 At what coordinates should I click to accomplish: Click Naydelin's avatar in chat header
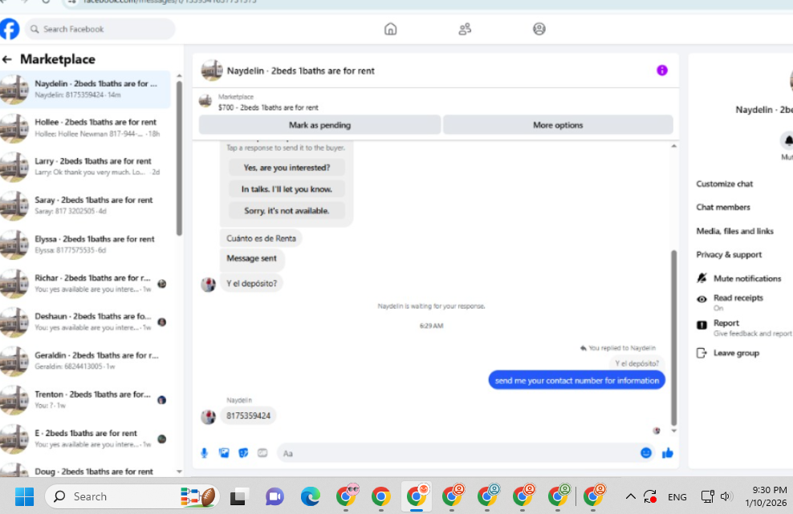pos(212,71)
